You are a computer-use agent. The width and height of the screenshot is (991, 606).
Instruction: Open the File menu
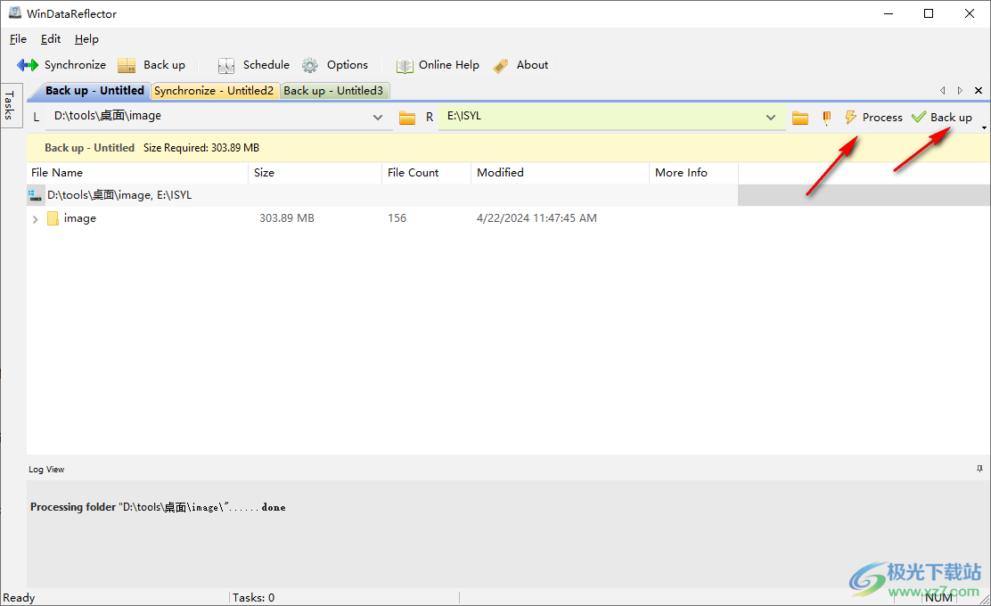tap(18, 39)
